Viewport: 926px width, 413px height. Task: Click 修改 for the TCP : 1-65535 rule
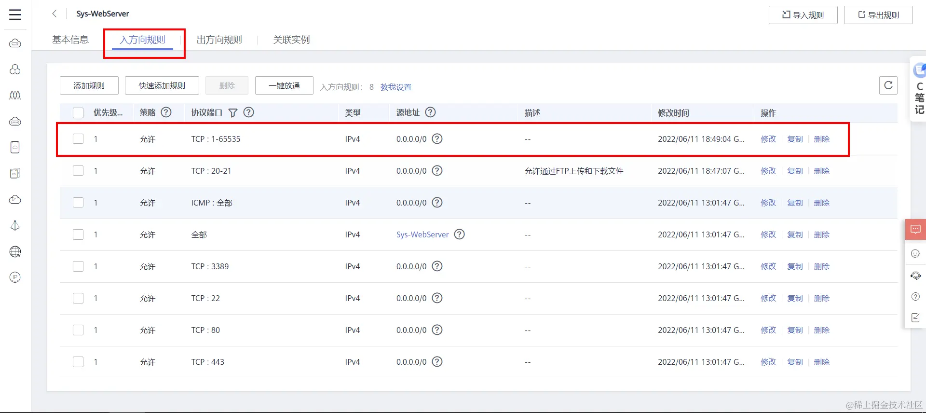point(768,139)
